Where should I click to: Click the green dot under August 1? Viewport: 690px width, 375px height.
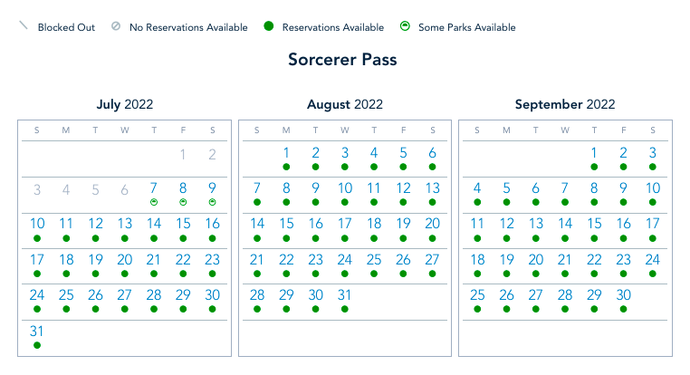pyautogui.click(x=286, y=168)
